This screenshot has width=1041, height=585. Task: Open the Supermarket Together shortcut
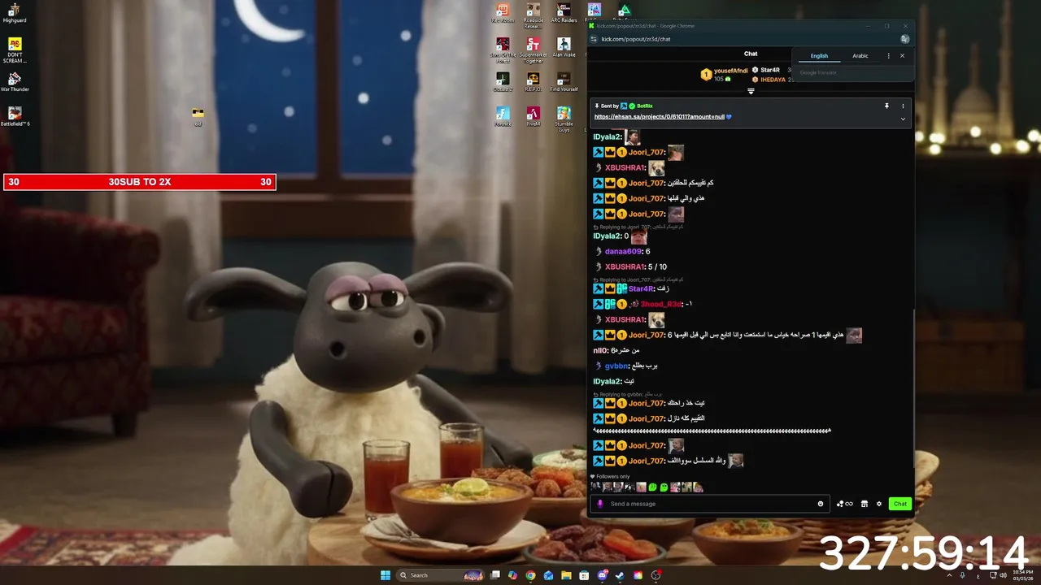coord(533,50)
